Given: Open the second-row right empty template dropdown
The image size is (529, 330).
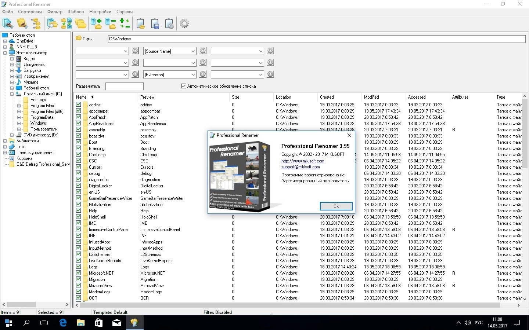Looking at the screenshot, I should coord(261,63).
